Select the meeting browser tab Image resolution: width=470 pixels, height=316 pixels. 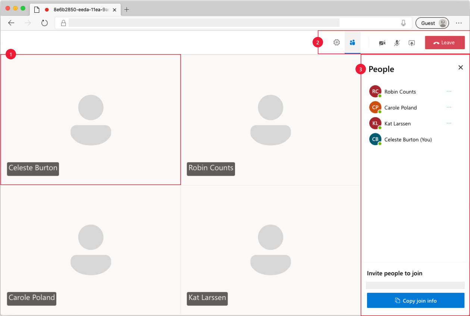pyautogui.click(x=75, y=10)
